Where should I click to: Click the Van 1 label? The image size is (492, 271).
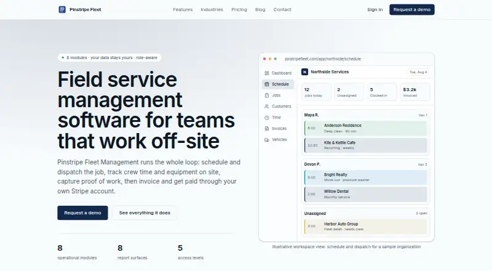pyautogui.click(x=423, y=115)
